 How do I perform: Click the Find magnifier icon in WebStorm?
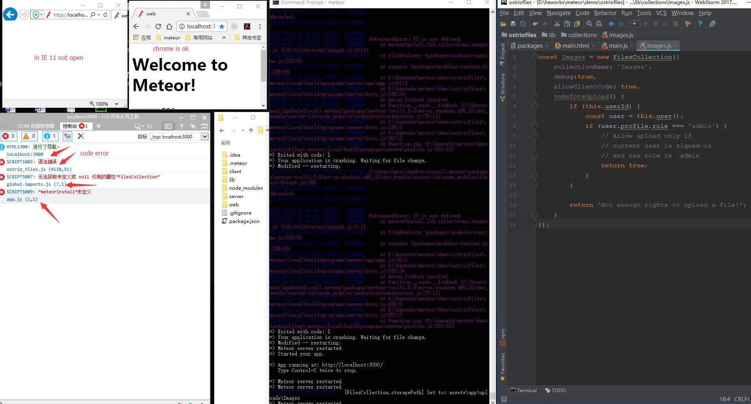click(589, 24)
